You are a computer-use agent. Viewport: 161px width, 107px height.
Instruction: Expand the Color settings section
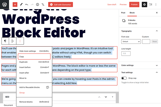[x=140, y=65]
